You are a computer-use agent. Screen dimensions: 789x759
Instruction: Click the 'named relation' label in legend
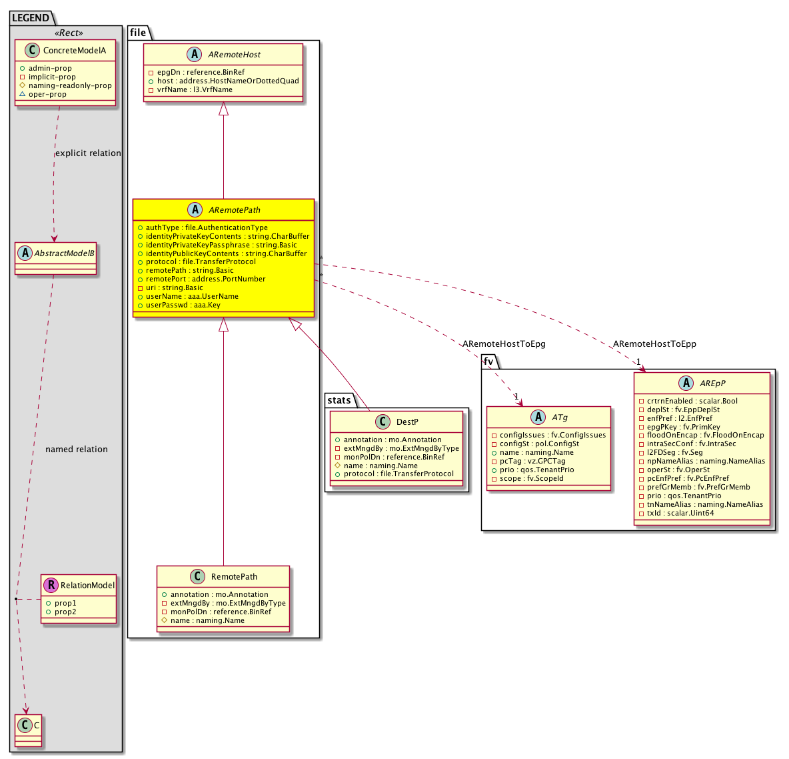coord(76,450)
